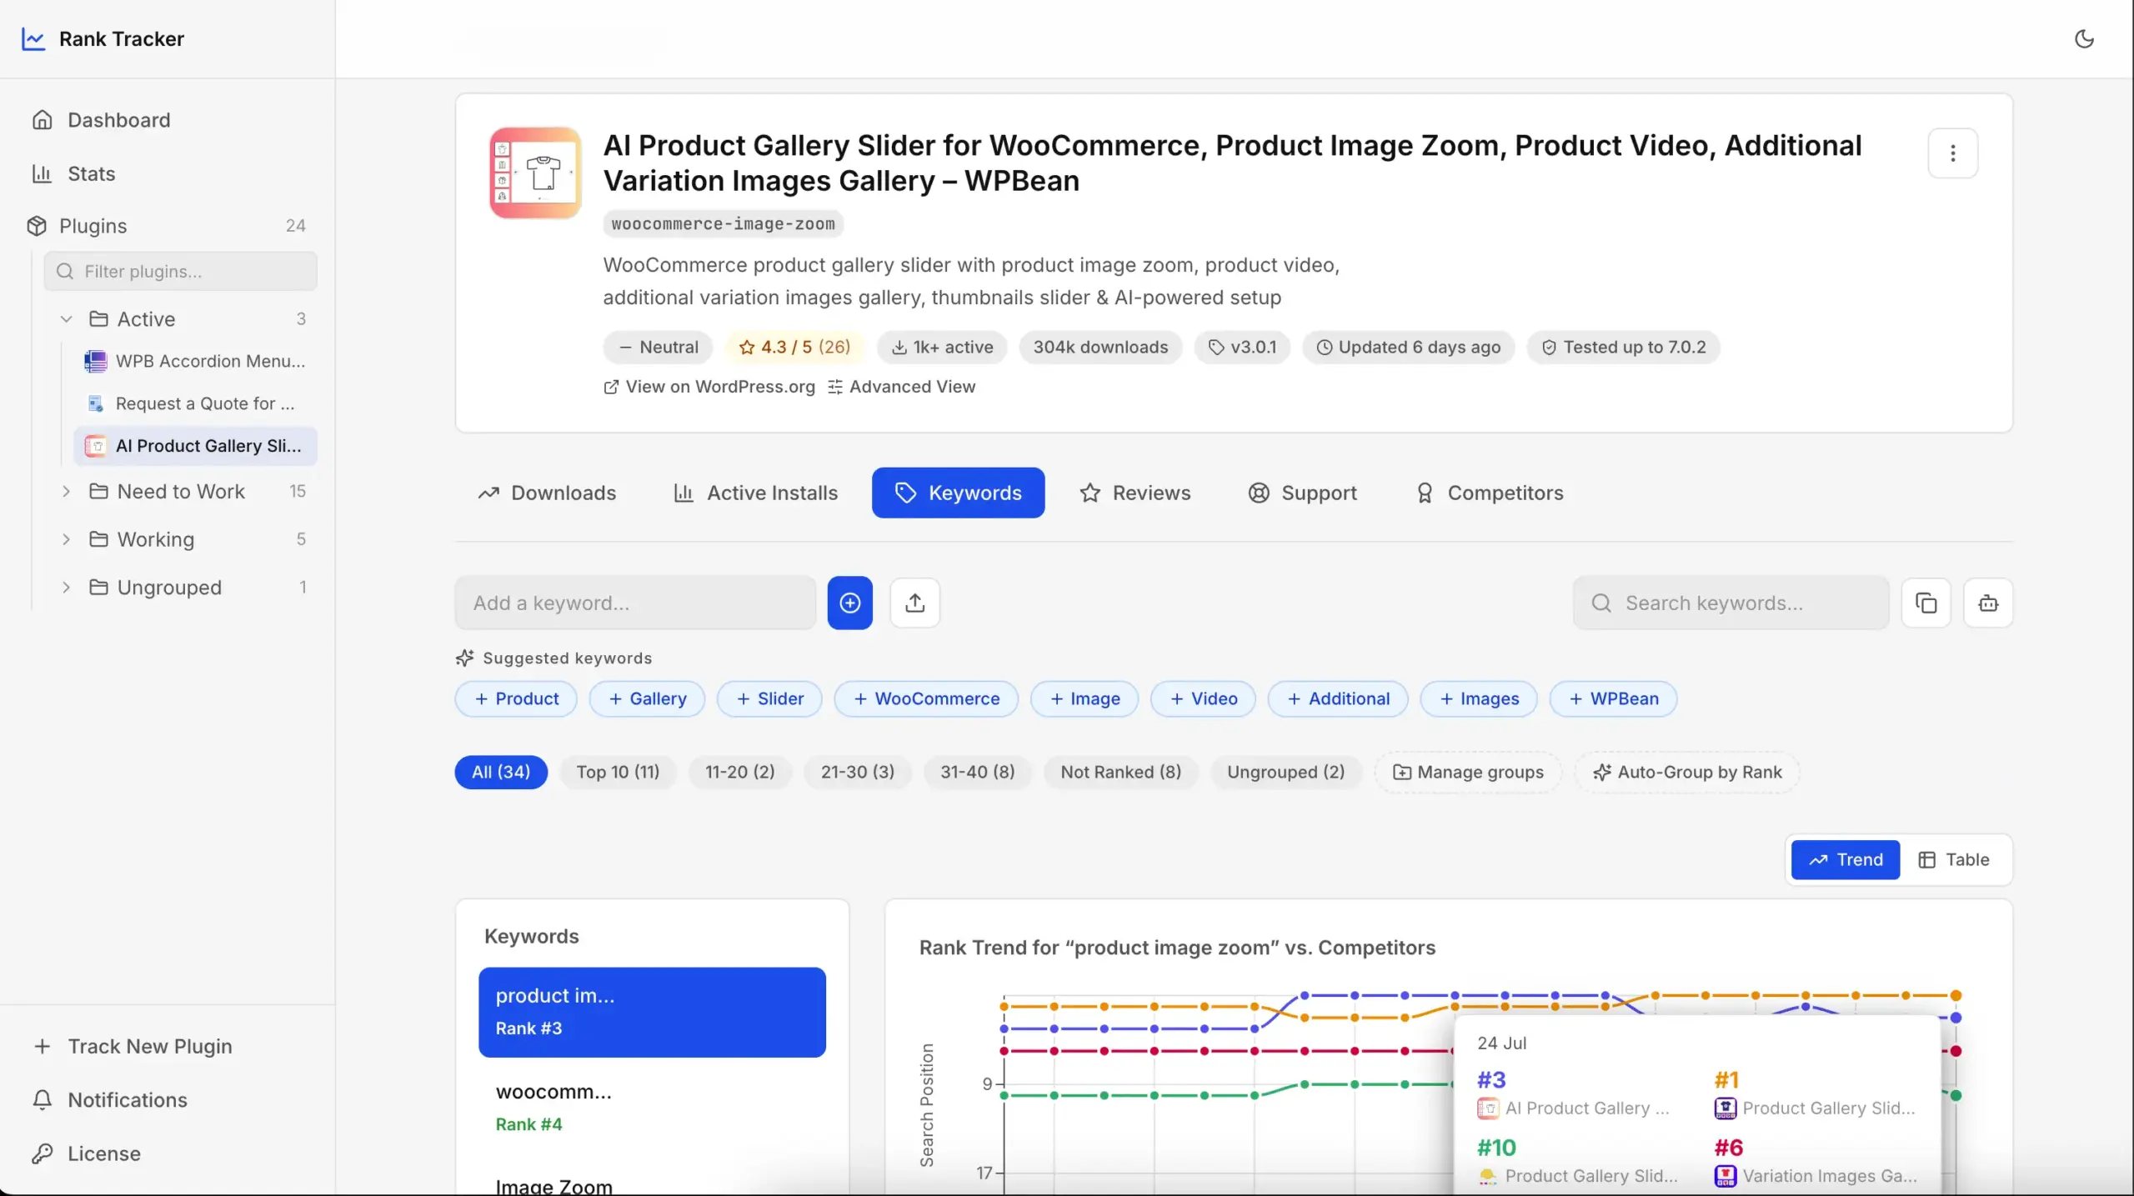Click the plugin thumbnail icon
Screen dimensions: 2134x1196
click(x=535, y=173)
